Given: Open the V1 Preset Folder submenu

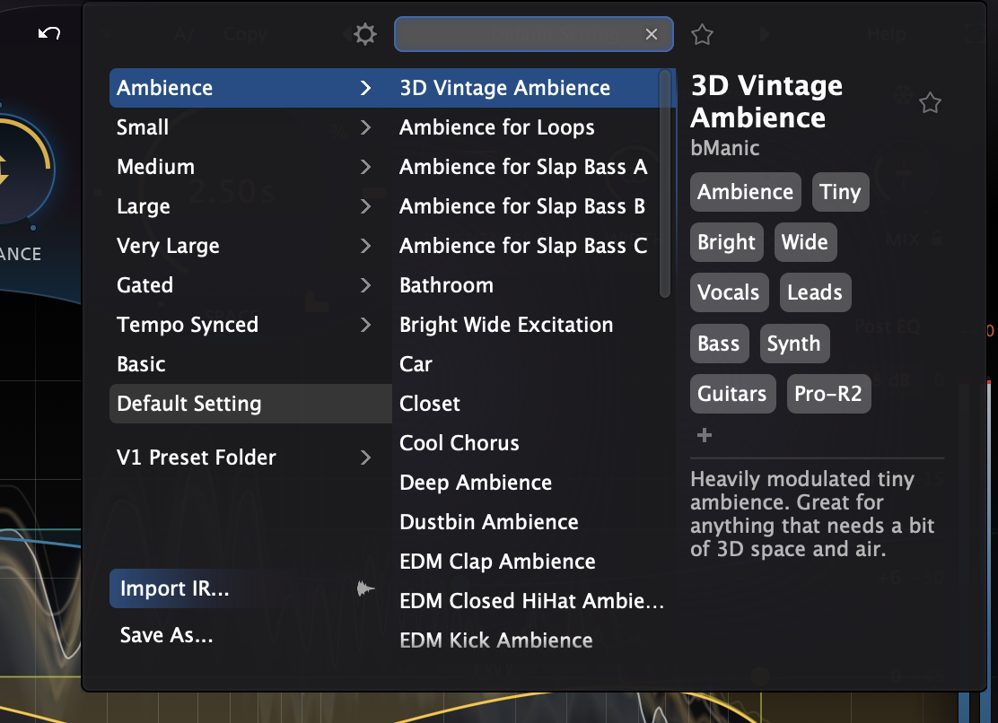Looking at the screenshot, I should point(365,457).
